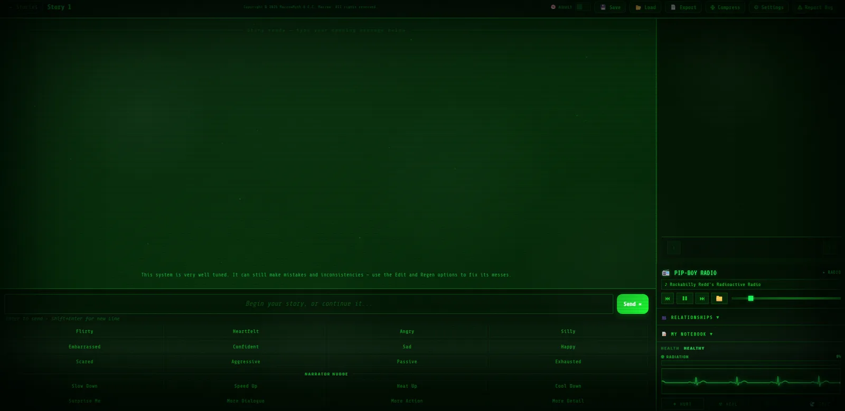Image resolution: width=845 pixels, height=411 pixels.
Task: Click the Cool Down narrator nudge
Action: pos(568,386)
